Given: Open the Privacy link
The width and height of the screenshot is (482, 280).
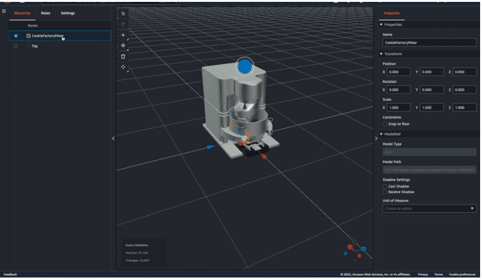Looking at the screenshot, I should pos(423,274).
